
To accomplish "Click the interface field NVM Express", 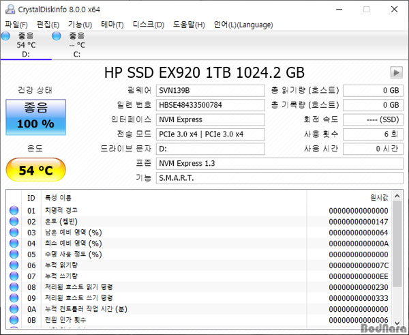I will click(x=211, y=119).
